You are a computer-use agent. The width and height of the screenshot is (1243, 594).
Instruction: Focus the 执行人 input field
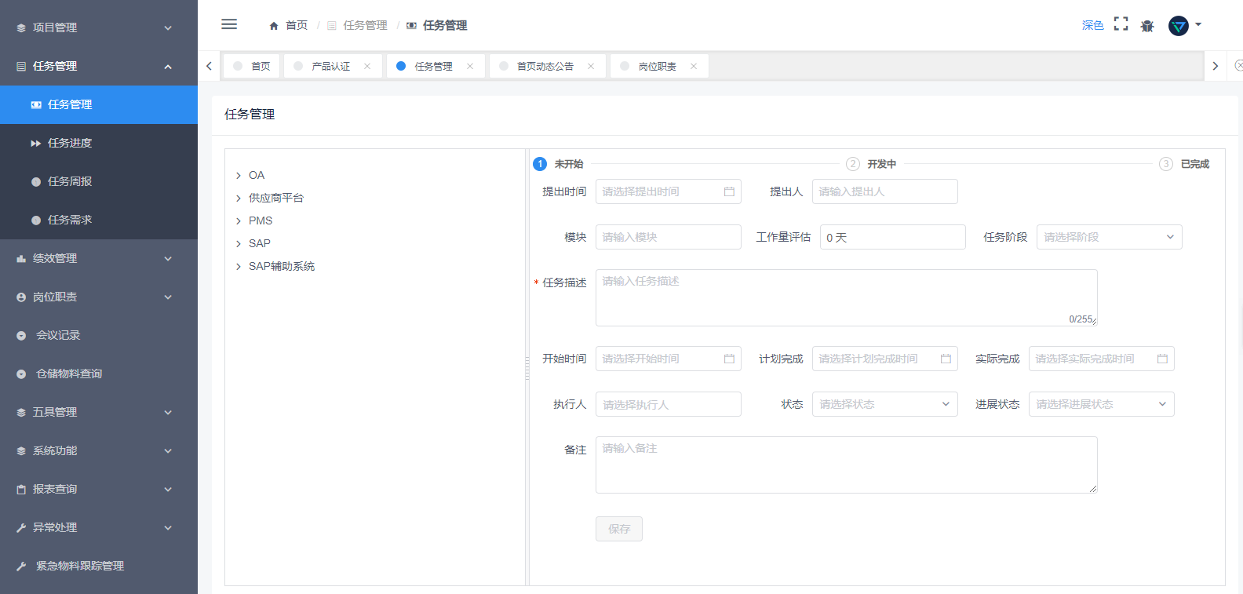[669, 404]
